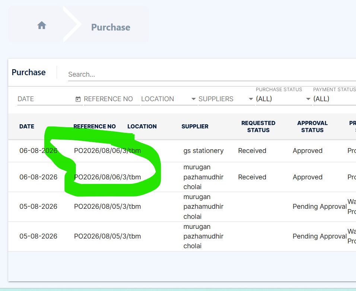Open the PAYMENT STATUS (ALL) dropdown
The width and height of the screenshot is (356, 291).
point(334,99)
